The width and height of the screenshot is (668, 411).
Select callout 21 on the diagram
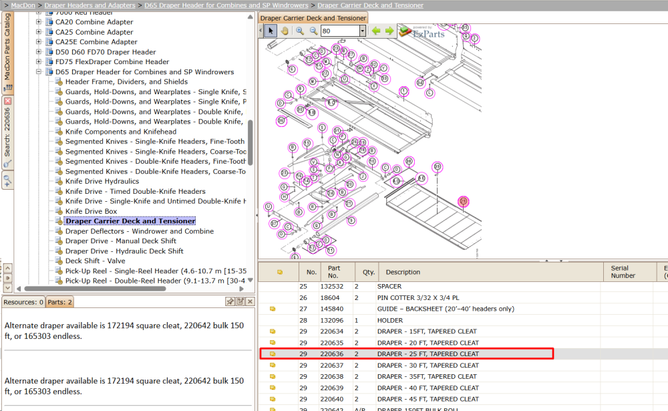(x=349, y=203)
